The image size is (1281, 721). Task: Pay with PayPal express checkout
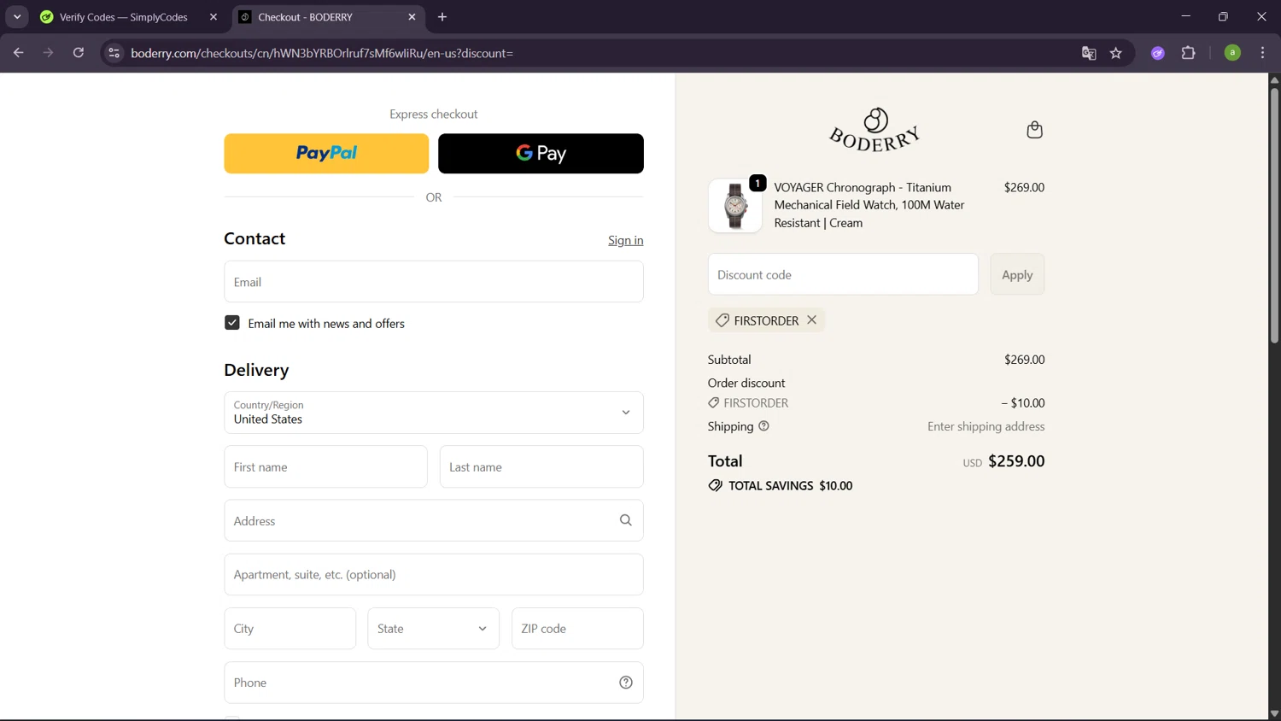(x=326, y=154)
